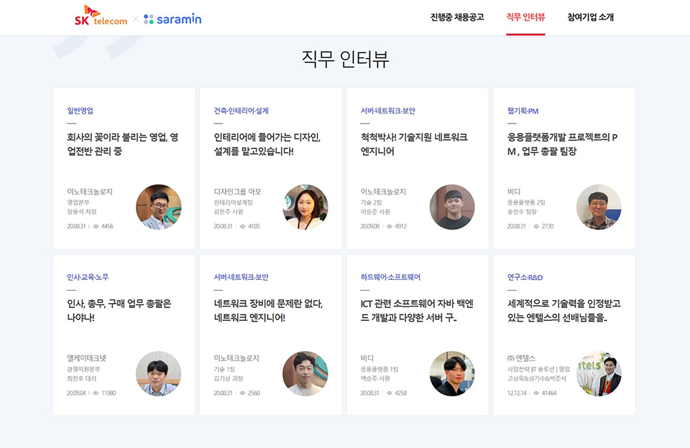Click 장용석 차장's profile photo
690x448 pixels.
coord(159,207)
